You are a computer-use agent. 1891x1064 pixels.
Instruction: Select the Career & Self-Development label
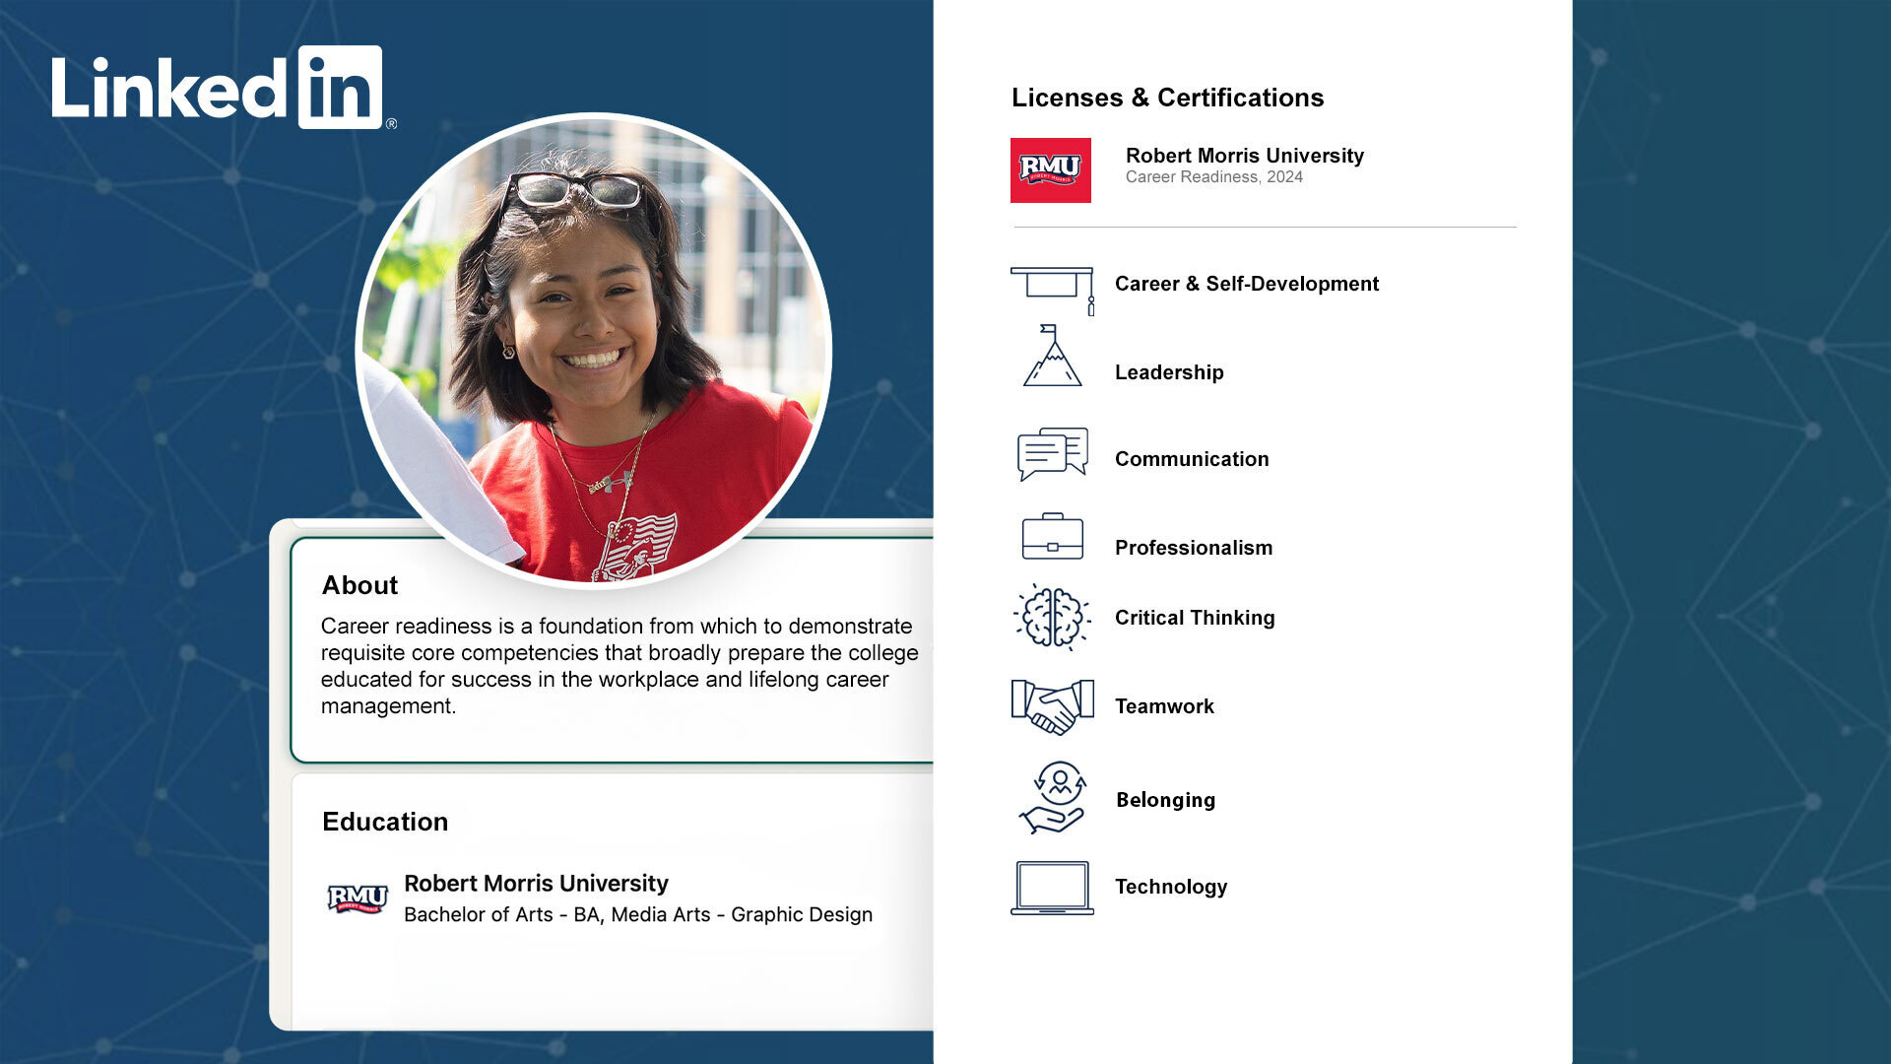1246,284
